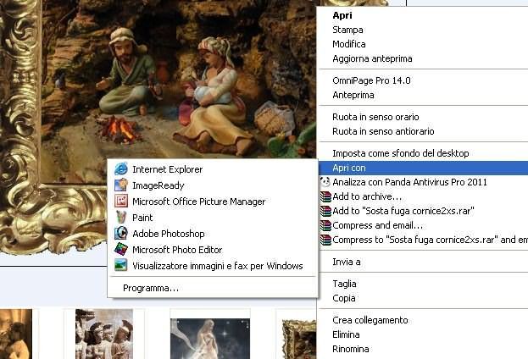This screenshot has width=528, height=359.
Task: Click the ImageReady icon
Action: click(x=121, y=185)
